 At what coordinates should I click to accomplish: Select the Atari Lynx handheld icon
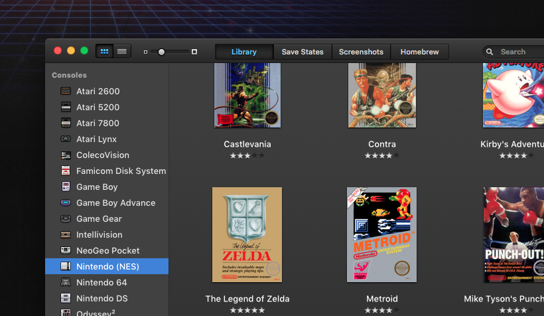[x=66, y=139]
